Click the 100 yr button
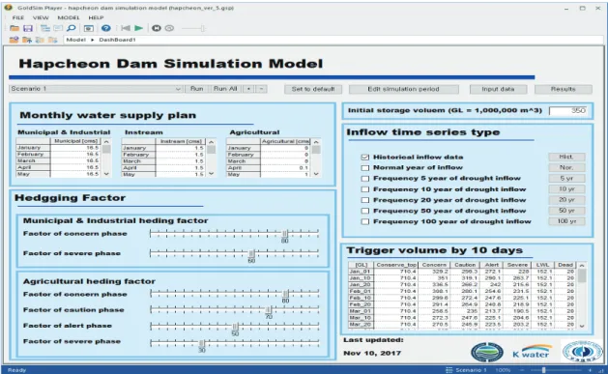 pyautogui.click(x=566, y=221)
